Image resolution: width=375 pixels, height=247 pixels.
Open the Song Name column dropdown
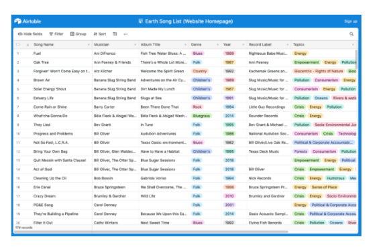pos(89,45)
